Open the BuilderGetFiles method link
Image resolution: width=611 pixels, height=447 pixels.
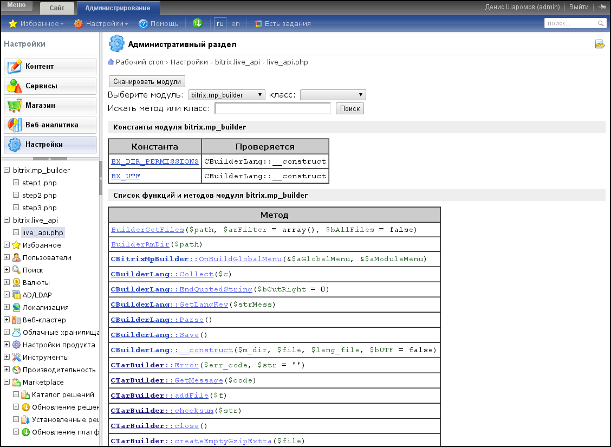(x=147, y=230)
